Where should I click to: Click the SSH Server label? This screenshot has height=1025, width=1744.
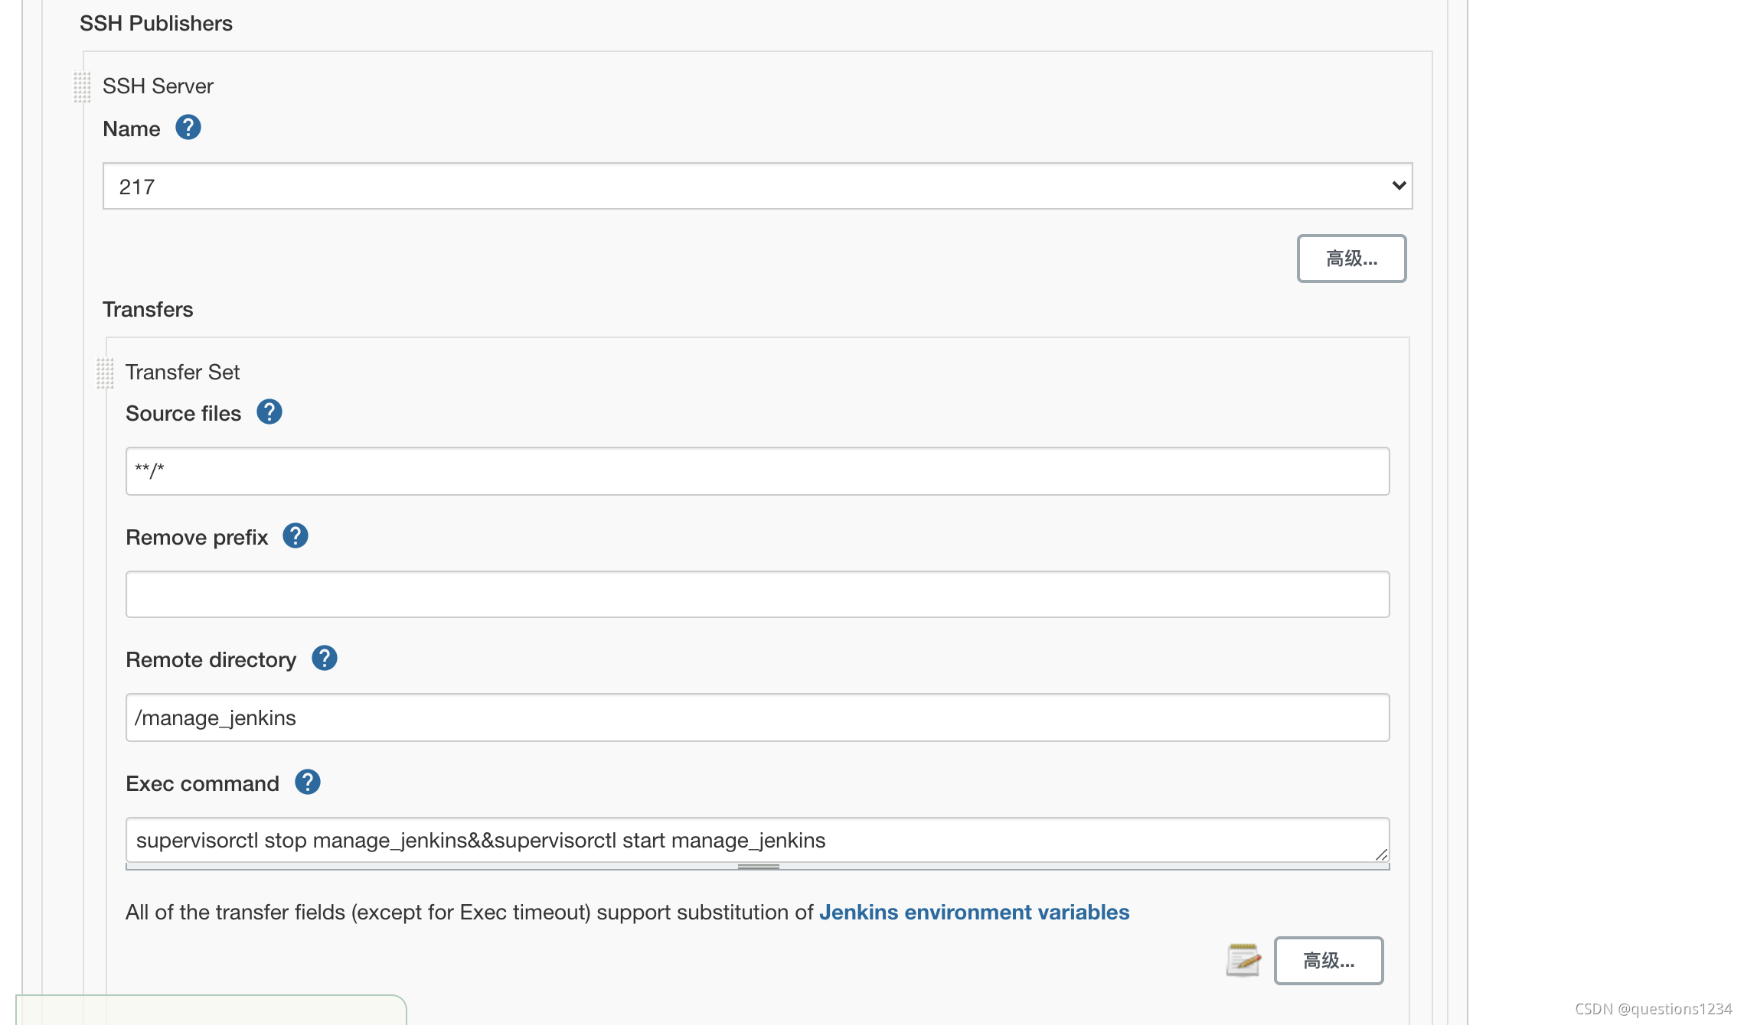[158, 86]
